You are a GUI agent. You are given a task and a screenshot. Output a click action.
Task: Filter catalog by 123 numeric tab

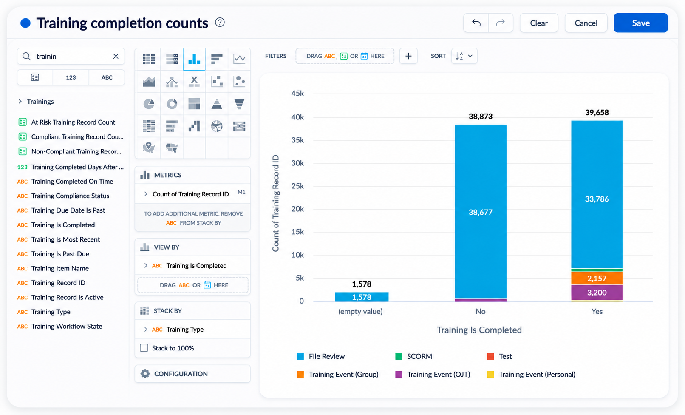[71, 77]
